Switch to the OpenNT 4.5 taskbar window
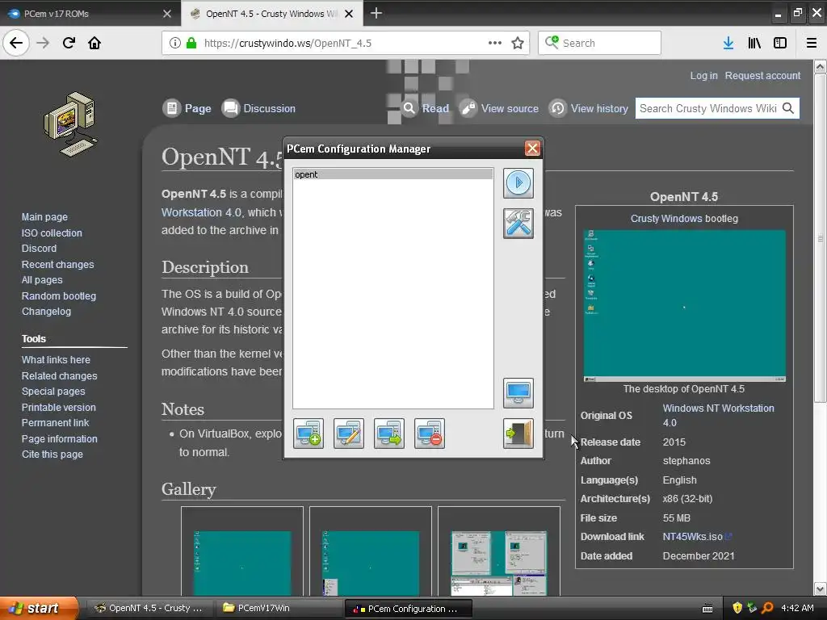This screenshot has height=620, width=827. 149,608
